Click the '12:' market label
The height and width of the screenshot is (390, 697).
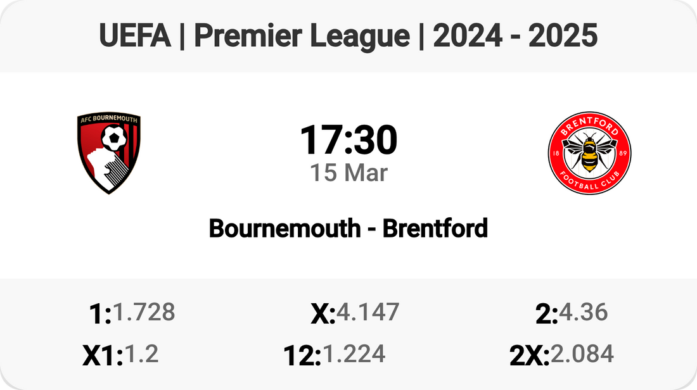point(302,356)
